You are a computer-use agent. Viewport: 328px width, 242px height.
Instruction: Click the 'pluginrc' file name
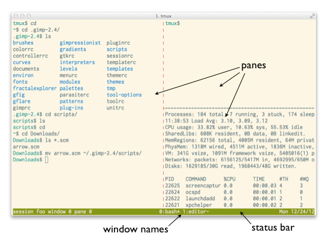point(118,43)
